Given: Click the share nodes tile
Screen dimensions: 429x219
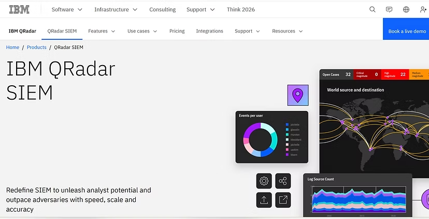Looking at the screenshot, I should [x=283, y=181].
